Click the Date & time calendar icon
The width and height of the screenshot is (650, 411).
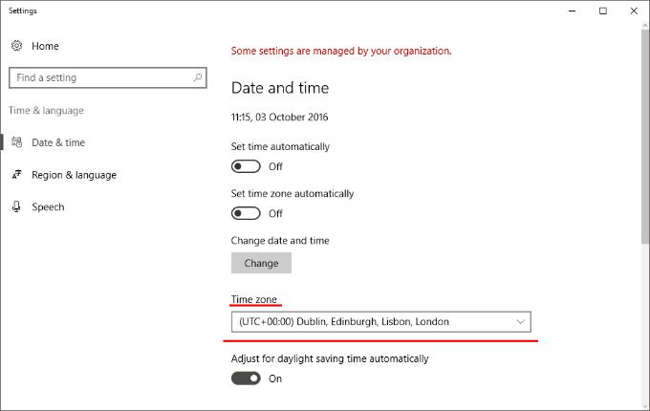pyautogui.click(x=16, y=142)
